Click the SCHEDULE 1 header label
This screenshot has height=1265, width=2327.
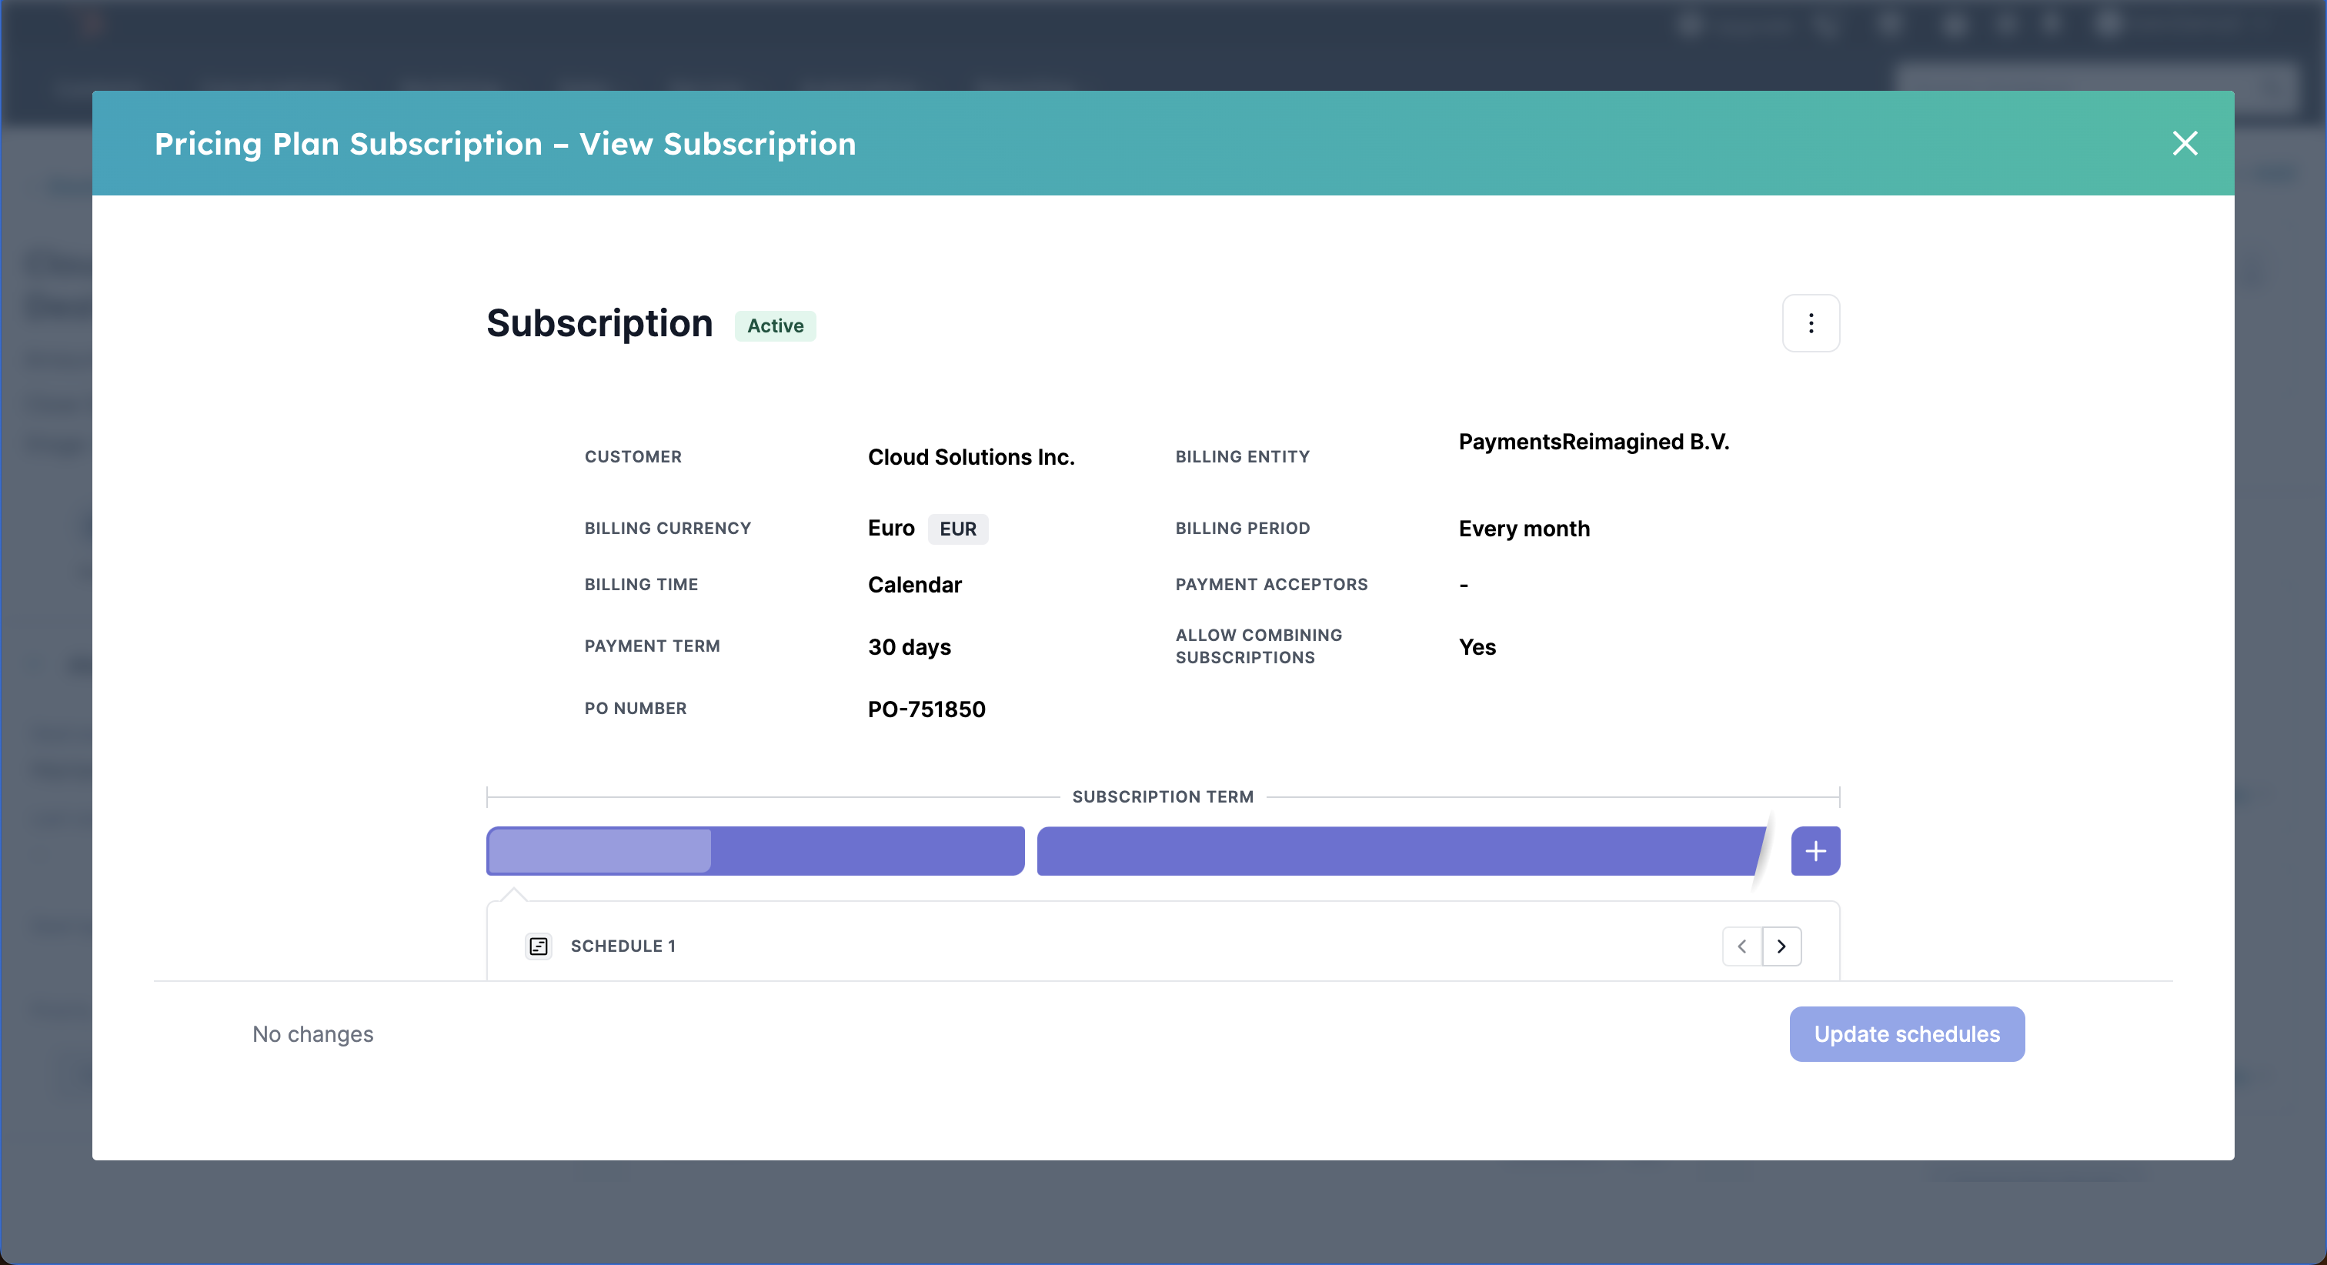pos(623,946)
